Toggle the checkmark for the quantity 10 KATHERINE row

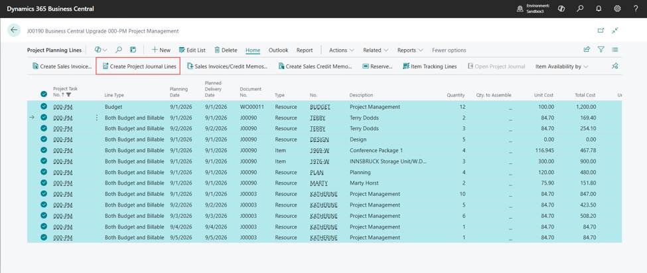click(44, 194)
